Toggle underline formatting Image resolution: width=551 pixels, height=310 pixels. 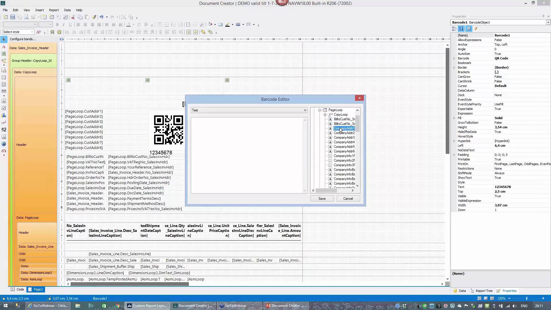pyautogui.click(x=70, y=25)
